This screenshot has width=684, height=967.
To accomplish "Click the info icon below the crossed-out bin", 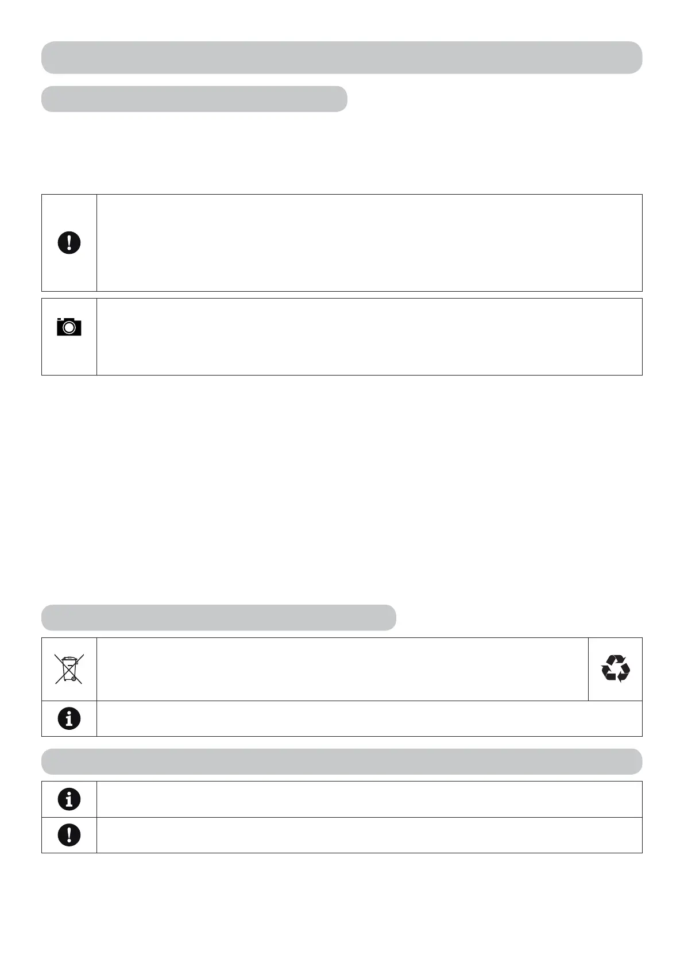I will coord(69,718).
